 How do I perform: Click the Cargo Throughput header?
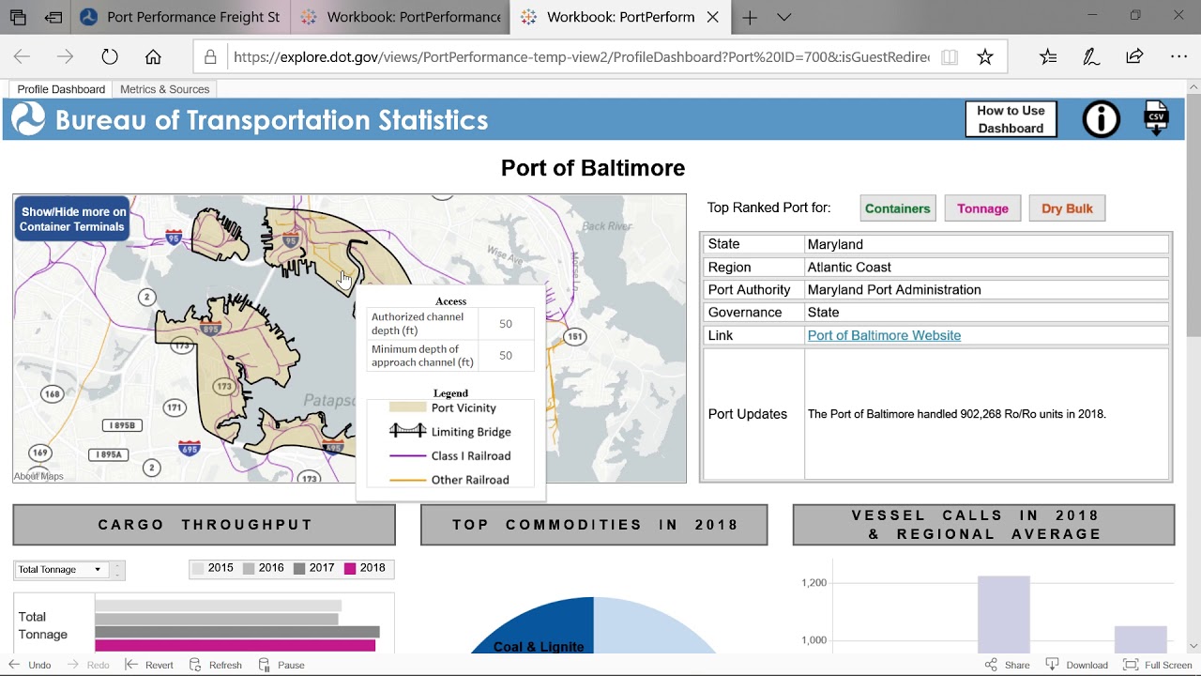tap(205, 525)
